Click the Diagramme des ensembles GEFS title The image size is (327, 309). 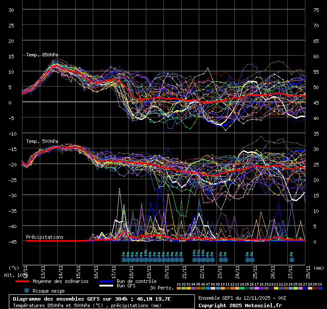coord(91,299)
